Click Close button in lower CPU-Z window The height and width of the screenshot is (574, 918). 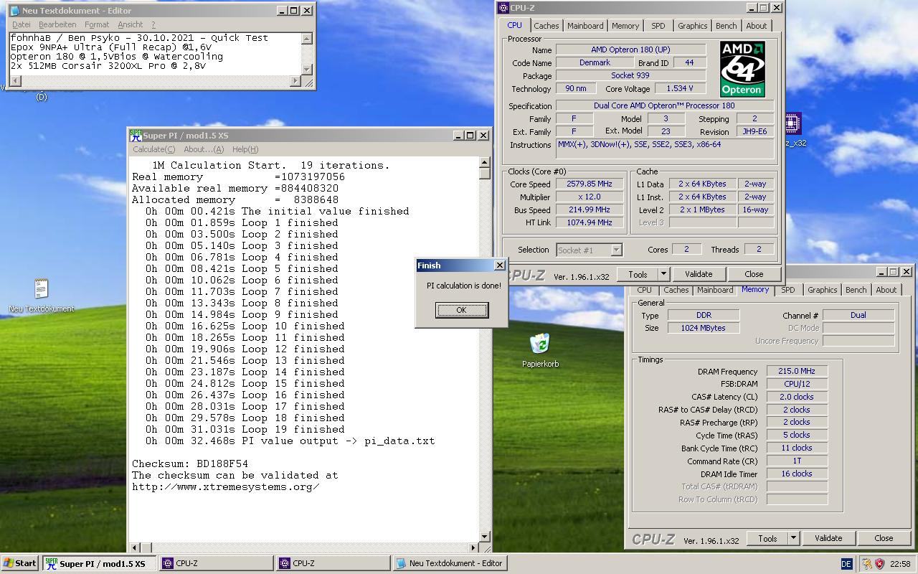point(884,538)
